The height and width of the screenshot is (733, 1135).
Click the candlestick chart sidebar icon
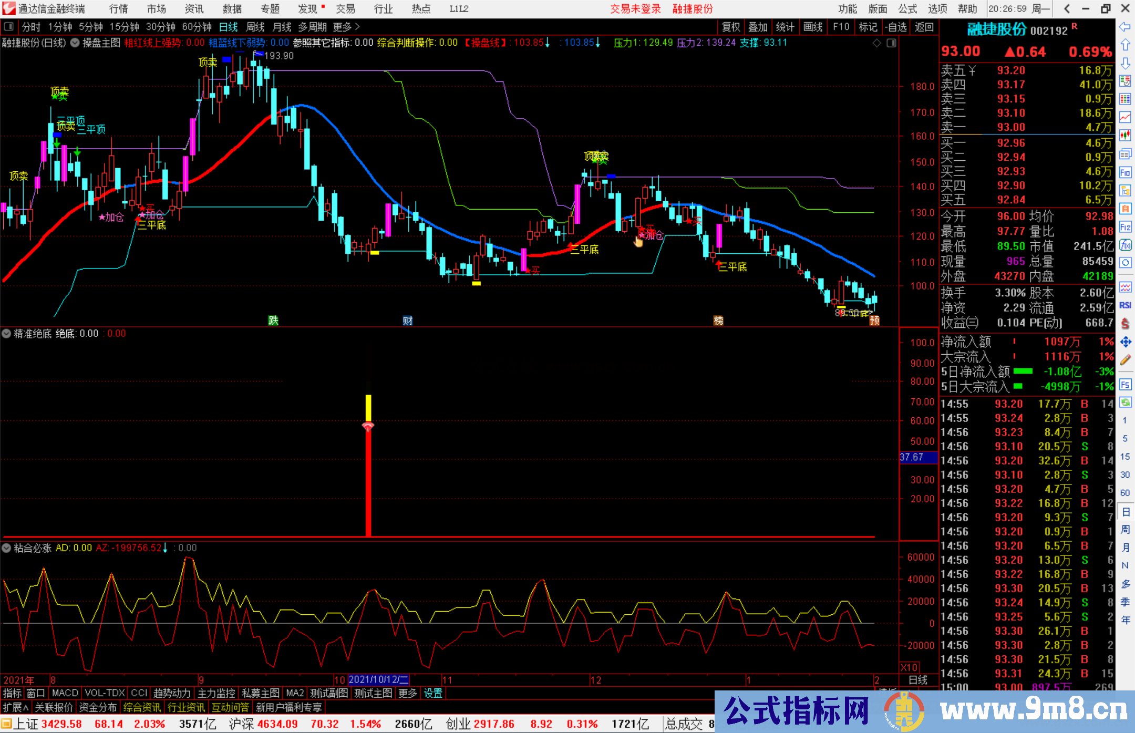pos(1125,136)
